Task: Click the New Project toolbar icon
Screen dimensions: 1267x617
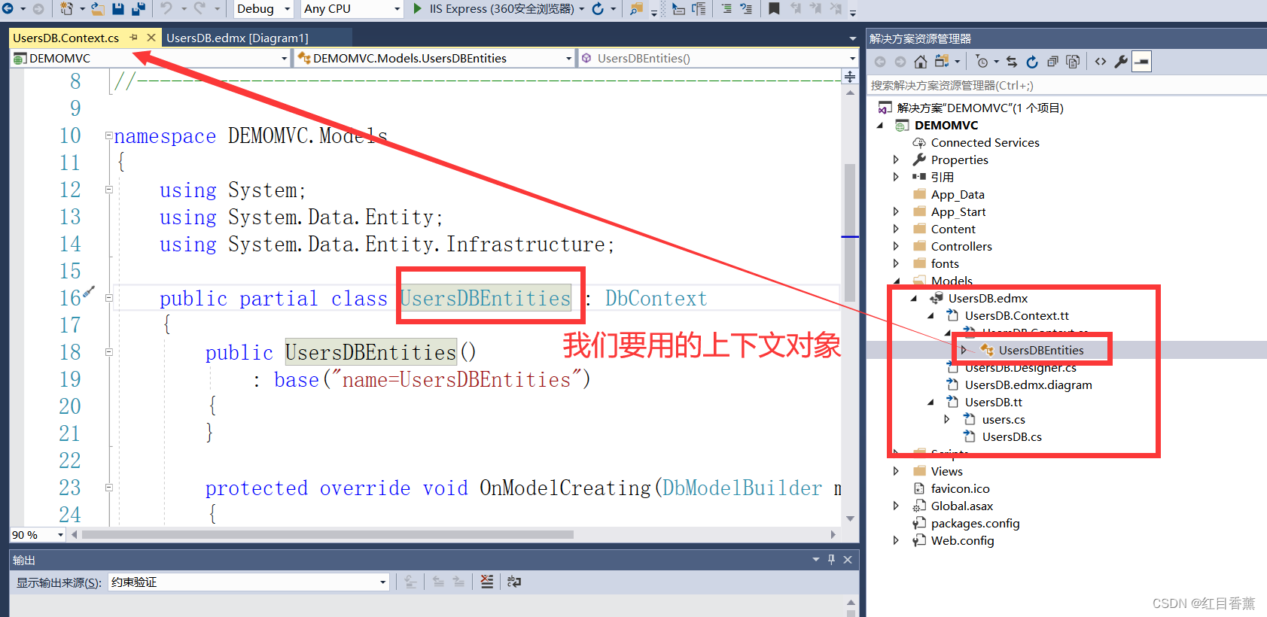Action: 66,9
